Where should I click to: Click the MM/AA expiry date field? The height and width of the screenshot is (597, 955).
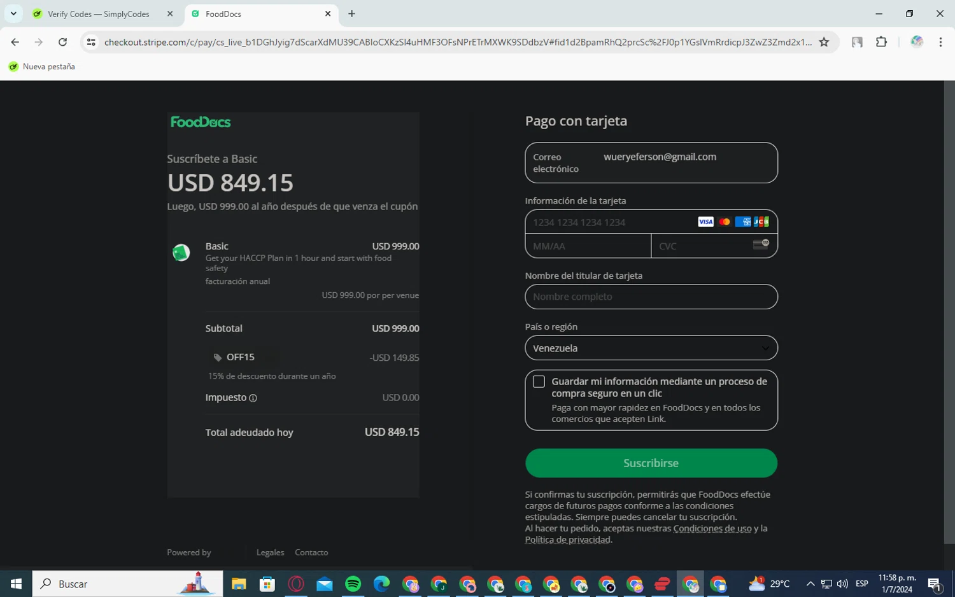click(588, 246)
